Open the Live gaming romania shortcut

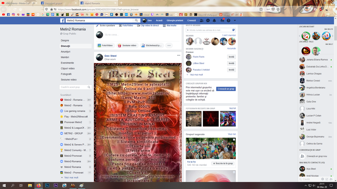point(75,111)
